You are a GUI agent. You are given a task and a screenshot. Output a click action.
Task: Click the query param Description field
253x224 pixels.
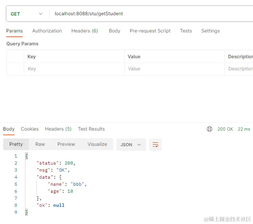pyautogui.click(x=239, y=69)
